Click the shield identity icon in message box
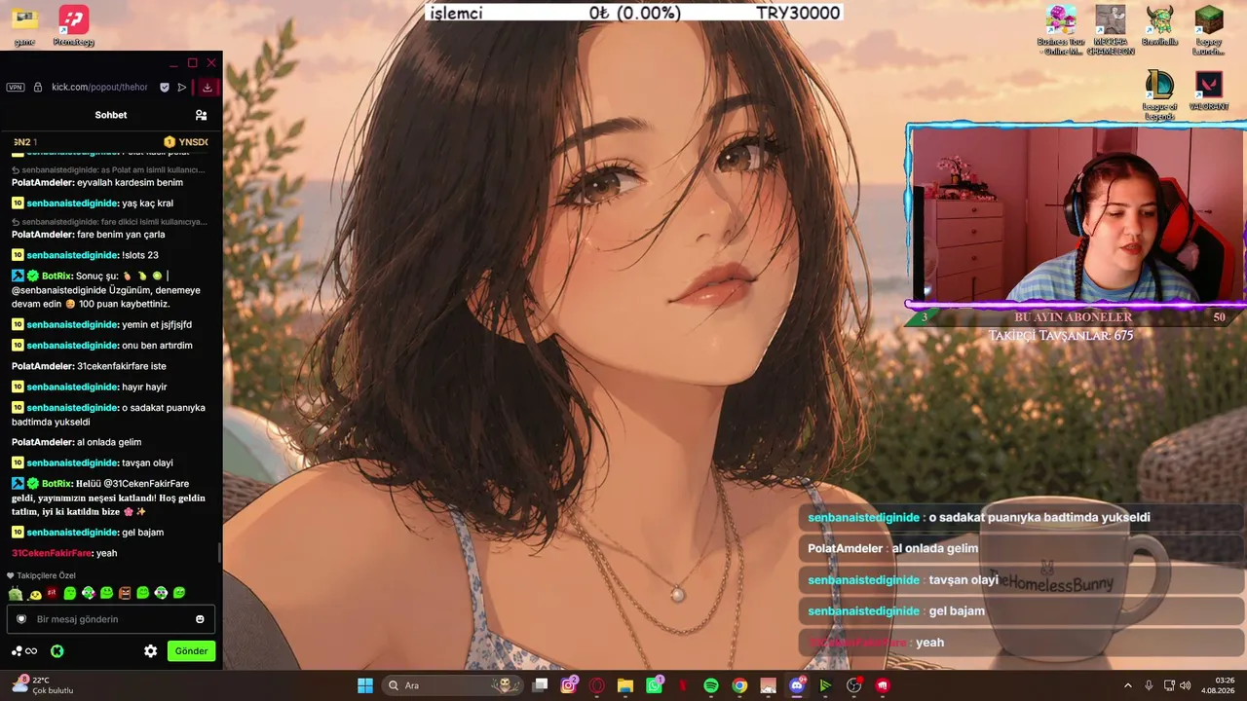Image resolution: width=1247 pixels, height=701 pixels. point(21,619)
